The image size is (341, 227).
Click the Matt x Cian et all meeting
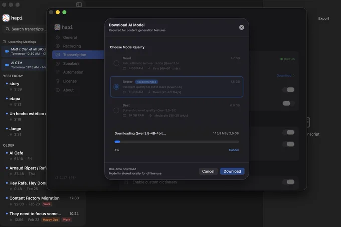click(24, 51)
